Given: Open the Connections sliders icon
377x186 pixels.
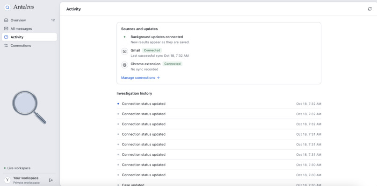Looking at the screenshot, I should (x=6, y=46).
